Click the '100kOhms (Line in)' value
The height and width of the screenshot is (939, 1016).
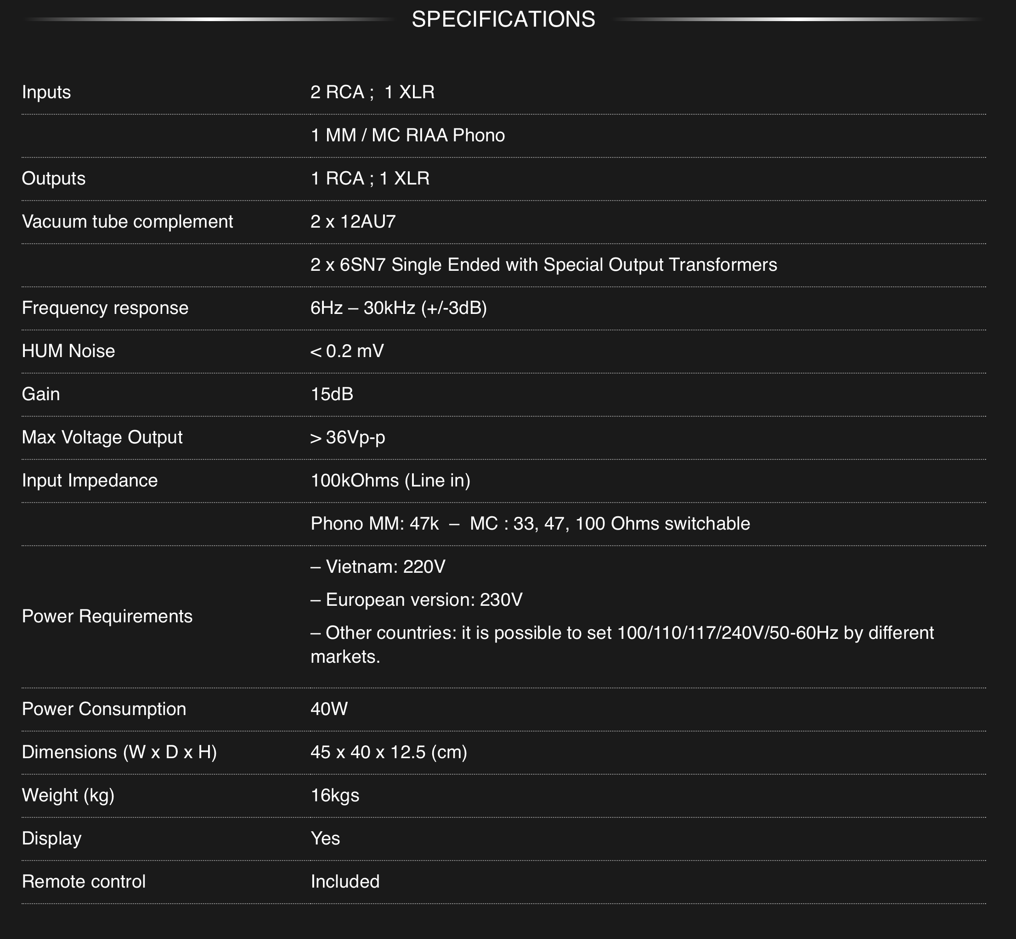pos(390,481)
